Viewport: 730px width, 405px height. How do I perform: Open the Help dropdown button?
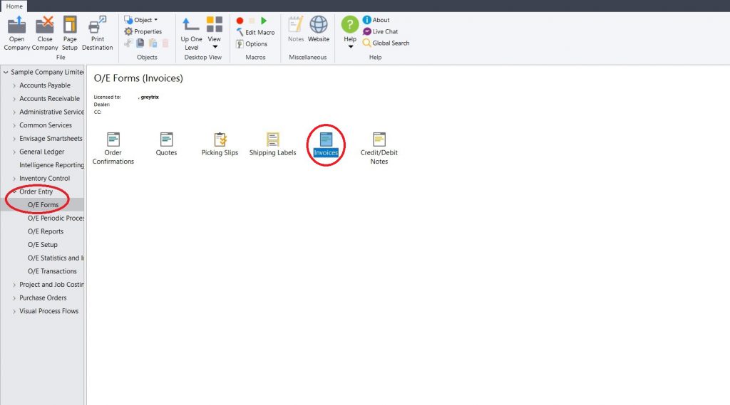coord(350,31)
